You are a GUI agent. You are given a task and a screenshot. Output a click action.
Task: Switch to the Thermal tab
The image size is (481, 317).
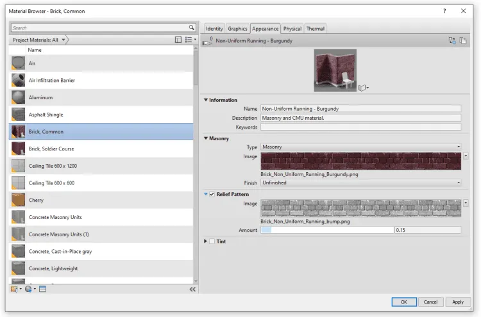316,28
